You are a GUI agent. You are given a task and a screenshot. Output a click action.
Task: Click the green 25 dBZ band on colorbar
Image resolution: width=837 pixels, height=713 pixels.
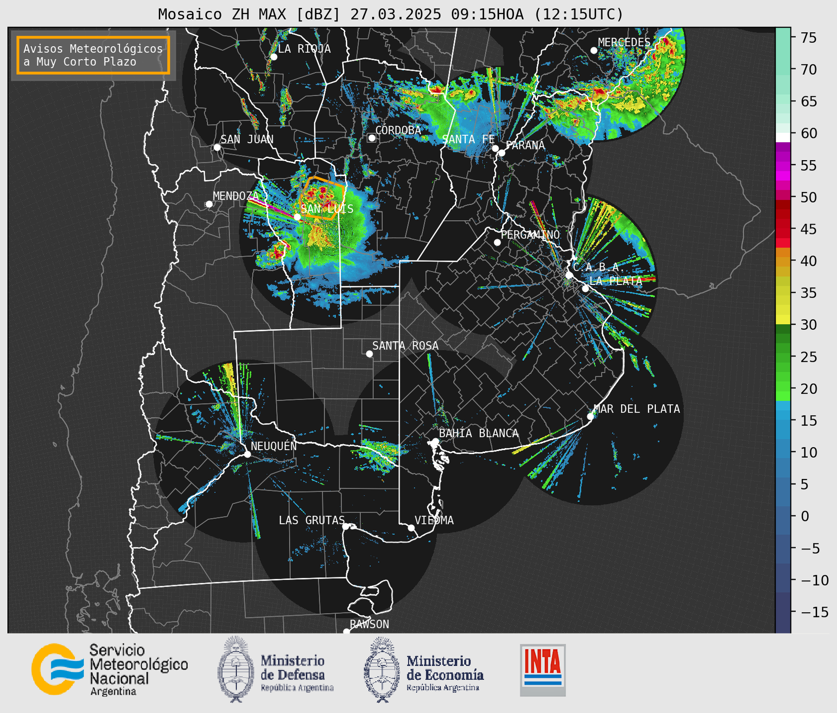pyautogui.click(x=783, y=357)
